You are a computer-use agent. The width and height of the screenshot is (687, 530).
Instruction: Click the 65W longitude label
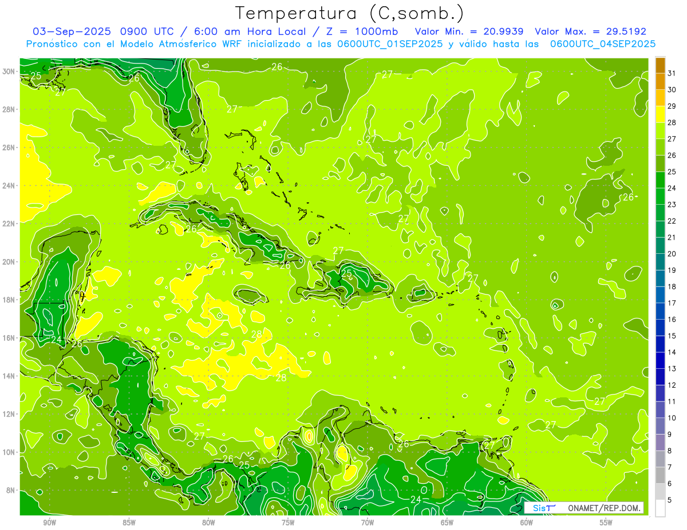[x=447, y=523]
